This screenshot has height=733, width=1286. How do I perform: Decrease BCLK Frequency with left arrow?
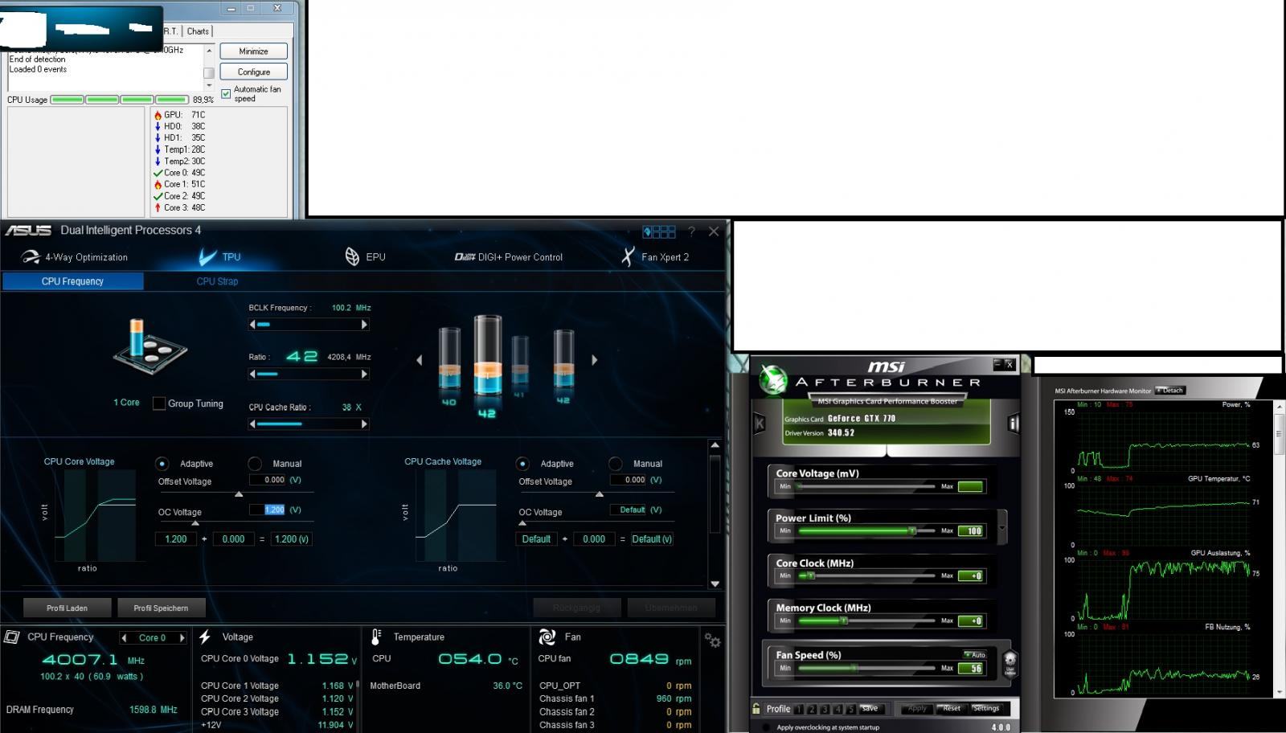click(252, 325)
